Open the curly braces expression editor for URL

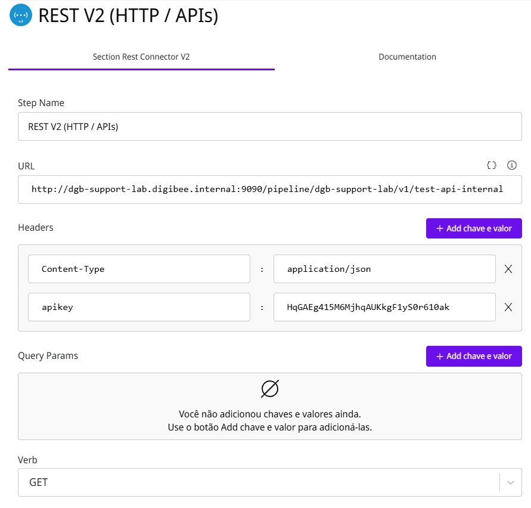[492, 165]
